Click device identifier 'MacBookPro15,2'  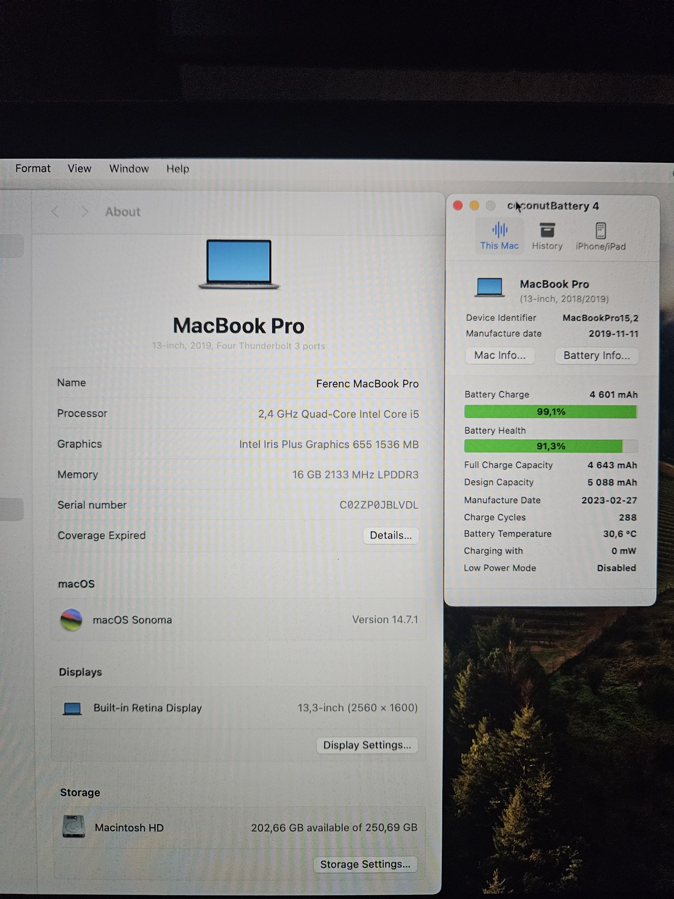click(600, 318)
